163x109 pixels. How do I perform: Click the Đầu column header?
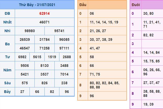click(83, 5)
